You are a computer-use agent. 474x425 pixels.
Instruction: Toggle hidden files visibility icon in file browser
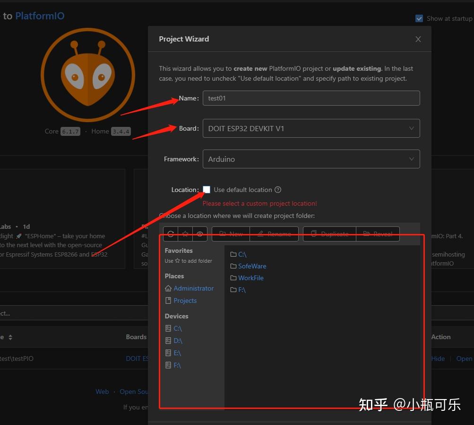tap(199, 234)
